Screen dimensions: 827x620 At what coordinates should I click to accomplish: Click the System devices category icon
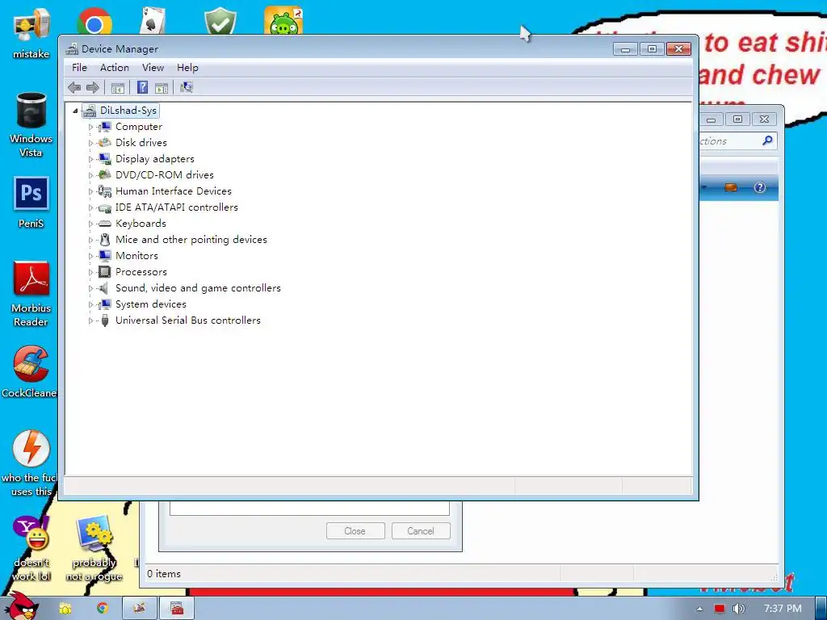coord(104,304)
